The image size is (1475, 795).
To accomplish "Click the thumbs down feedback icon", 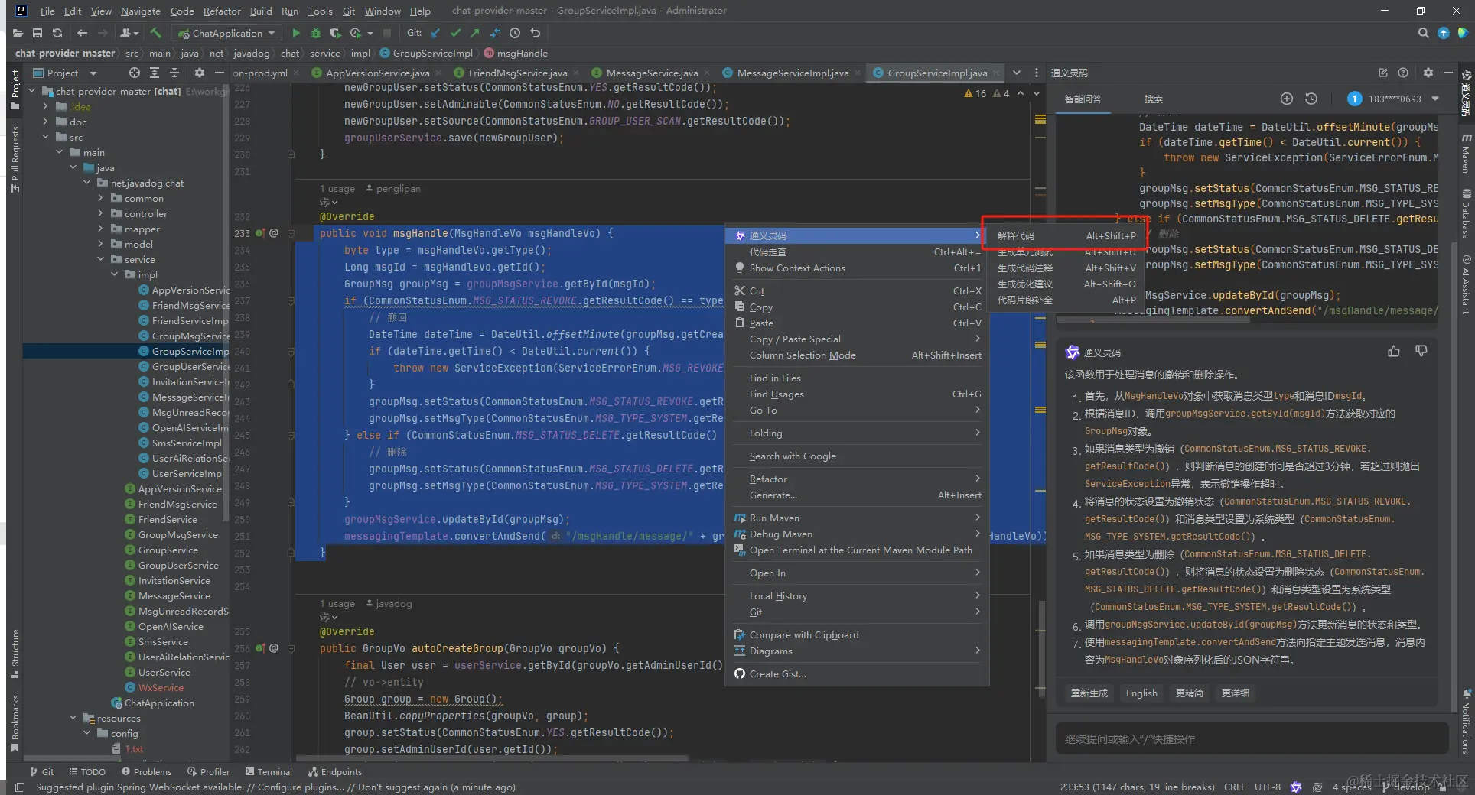I will 1421,351.
